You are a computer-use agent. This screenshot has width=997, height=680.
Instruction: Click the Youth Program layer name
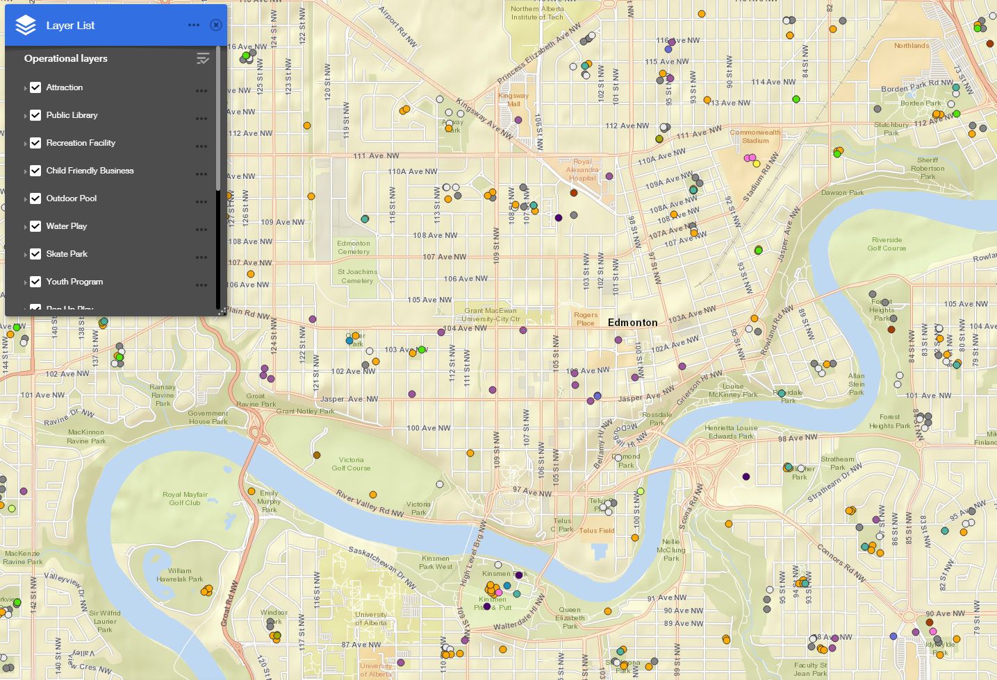(x=74, y=282)
